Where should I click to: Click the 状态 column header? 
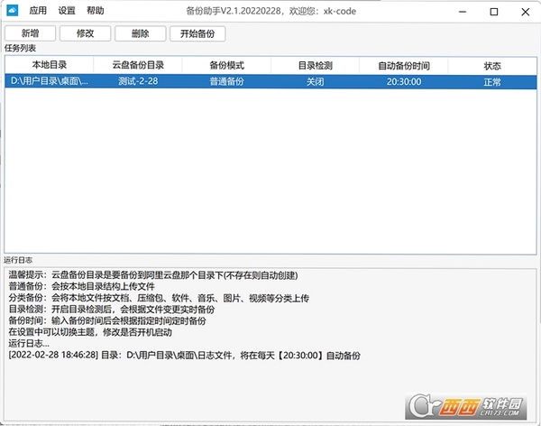click(x=492, y=65)
